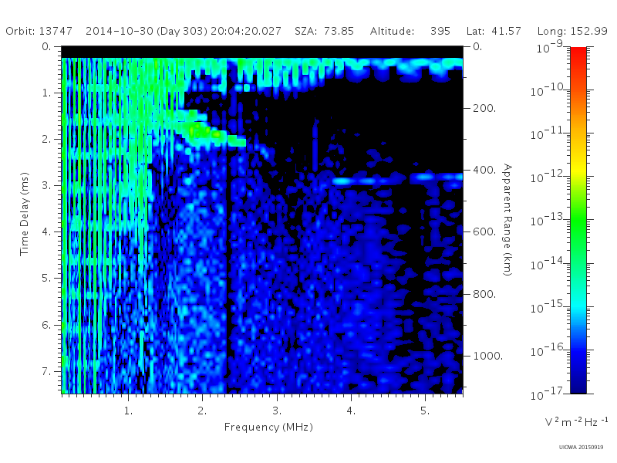Click the 10^-13 colorbar tick label
Screen dimensions: 617x463
(x=548, y=220)
